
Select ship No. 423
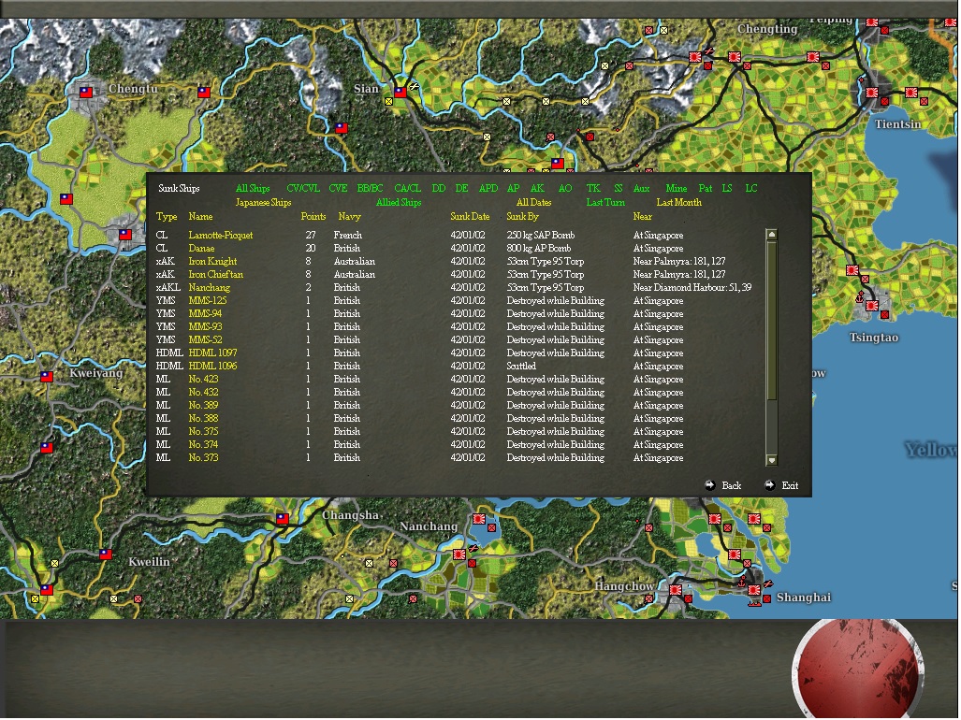point(203,380)
